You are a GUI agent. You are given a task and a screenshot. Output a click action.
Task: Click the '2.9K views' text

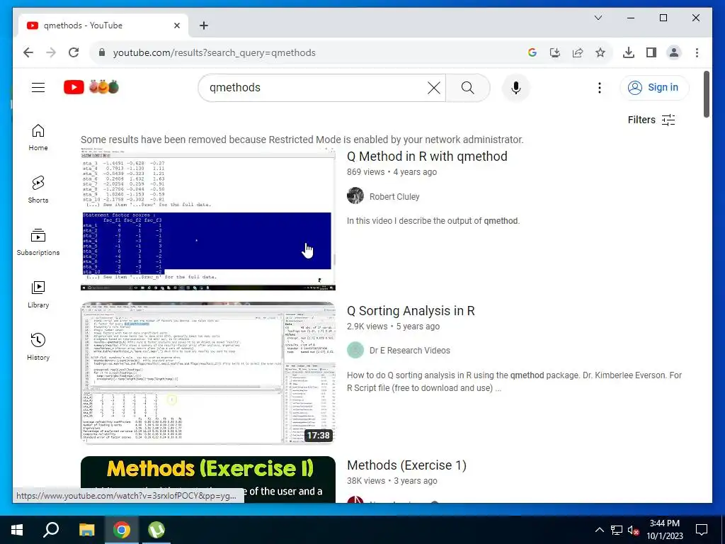367,326
